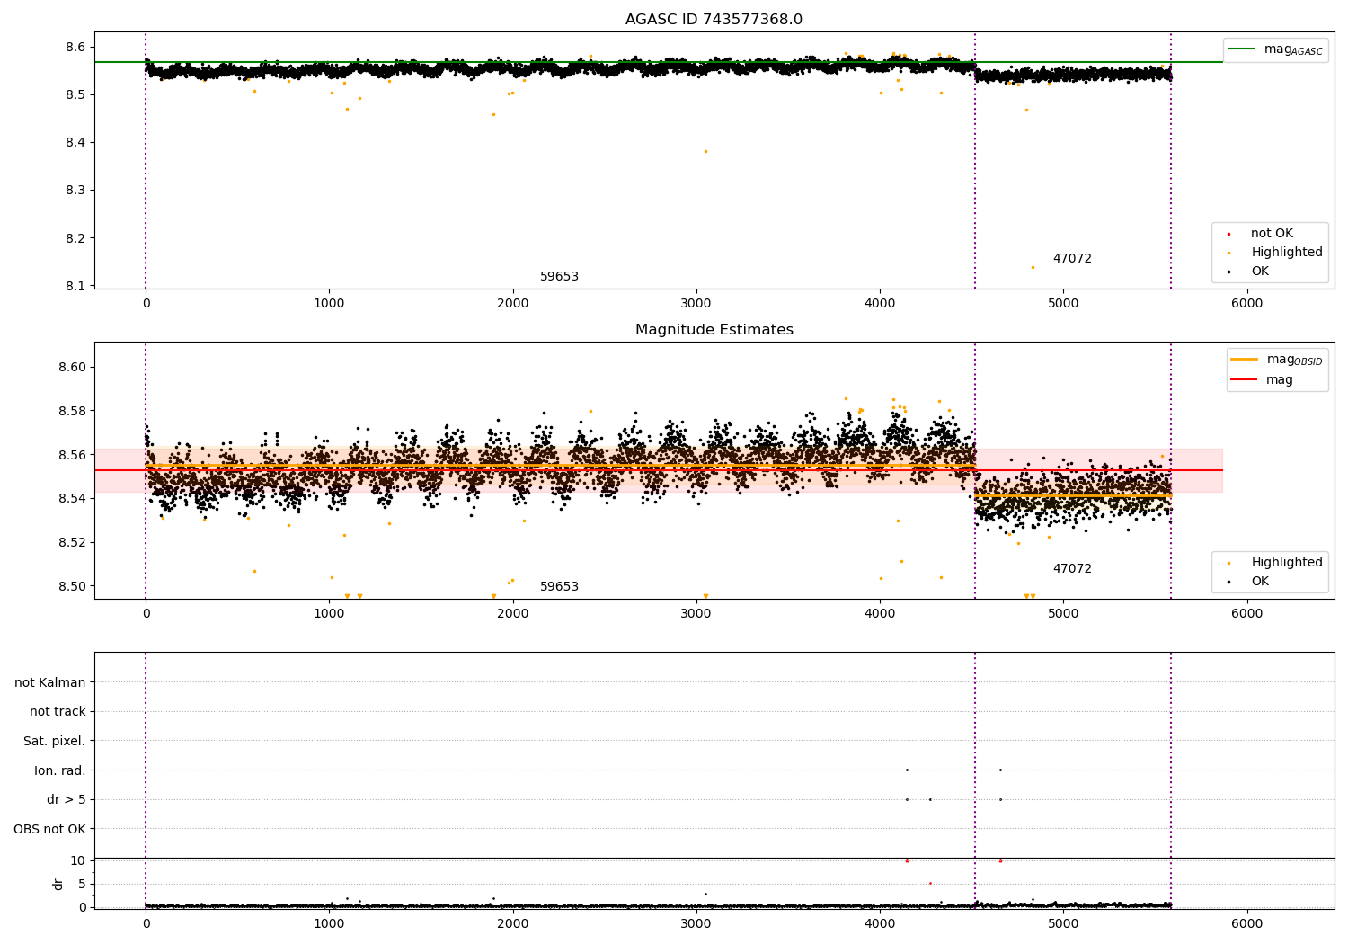Click the '8.52' y-tick in Magnitude Estimates

(72, 542)
